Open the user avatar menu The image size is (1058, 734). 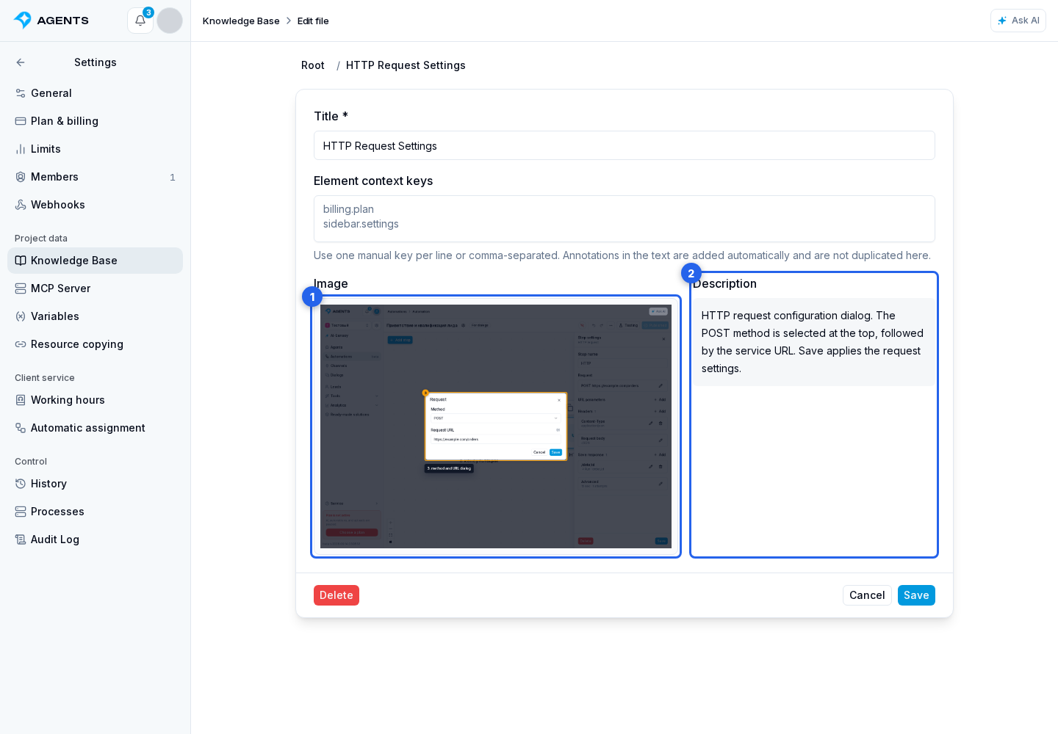(170, 21)
